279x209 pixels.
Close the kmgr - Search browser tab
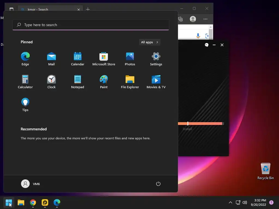click(x=78, y=10)
